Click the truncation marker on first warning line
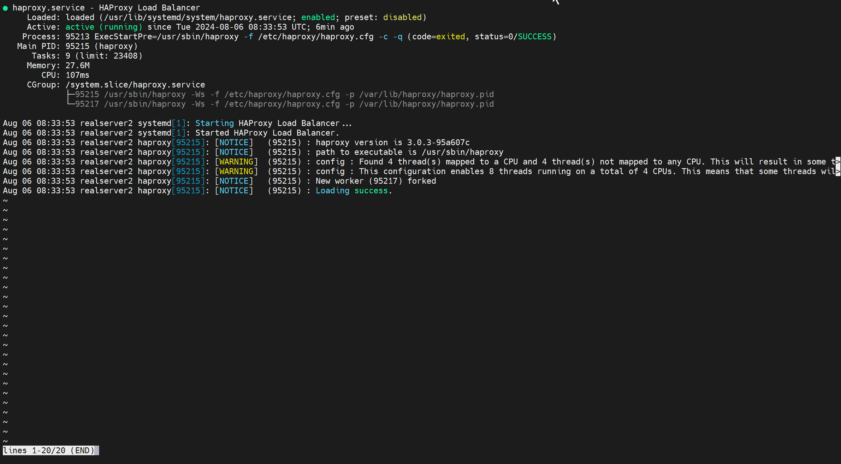841x464 pixels. 838,162
